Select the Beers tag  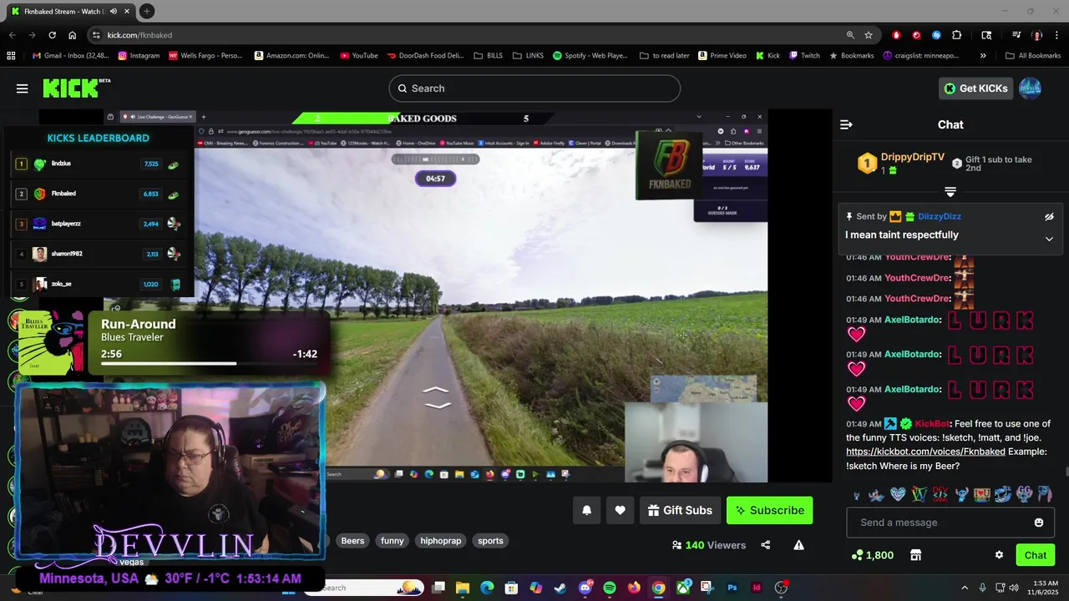352,541
